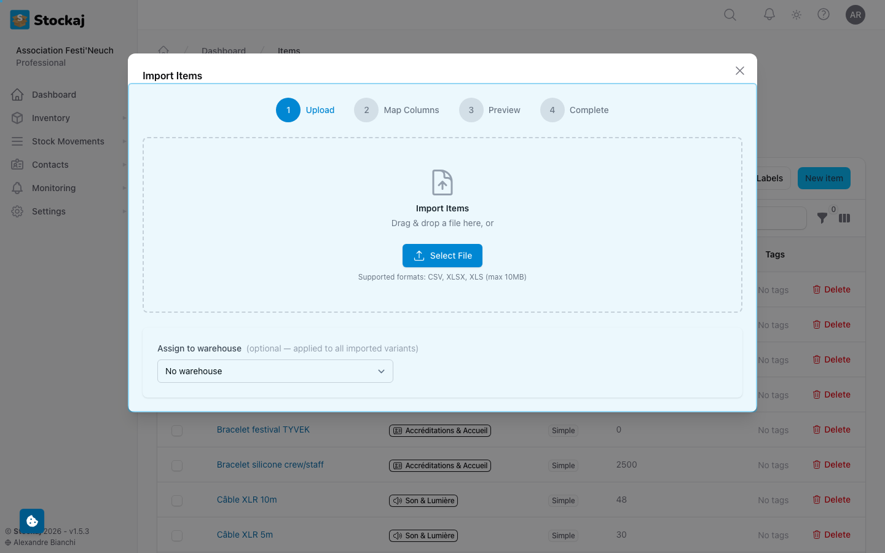The height and width of the screenshot is (553, 885).
Task: Open Stock Movements in the sidebar
Action: (68, 141)
